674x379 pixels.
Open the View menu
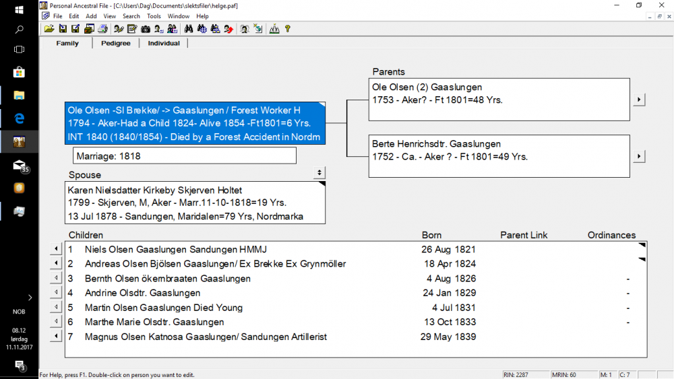tap(110, 16)
